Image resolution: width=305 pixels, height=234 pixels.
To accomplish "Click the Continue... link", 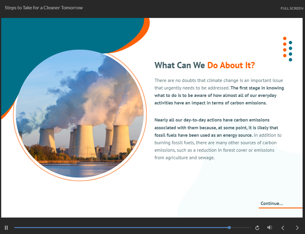I will pos(272,203).
